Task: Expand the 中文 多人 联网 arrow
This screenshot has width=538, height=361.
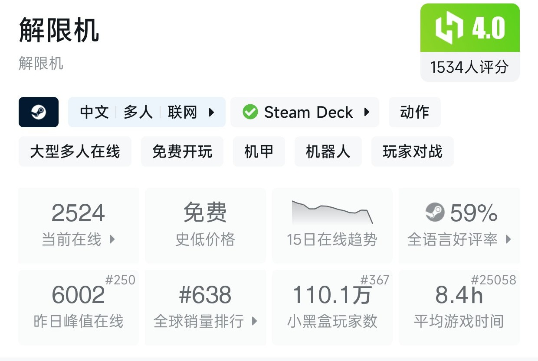Action: coord(212,113)
